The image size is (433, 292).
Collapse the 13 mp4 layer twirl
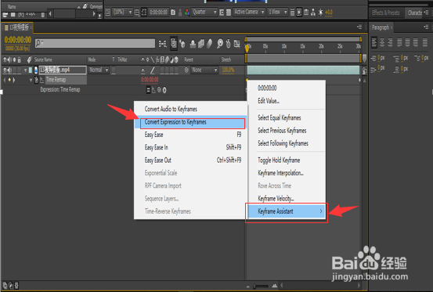[25, 70]
